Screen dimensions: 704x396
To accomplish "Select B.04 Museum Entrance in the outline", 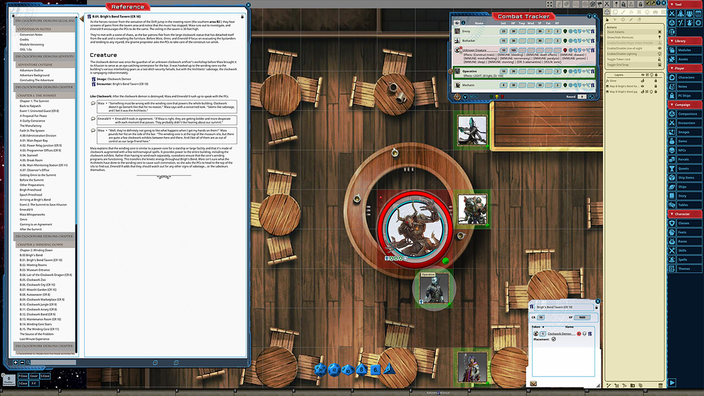I will (34, 269).
